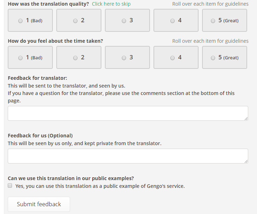This screenshot has width=257, height=214.
Task: Click the 'Yes, you can use this translation' label
Action: tap(100, 186)
